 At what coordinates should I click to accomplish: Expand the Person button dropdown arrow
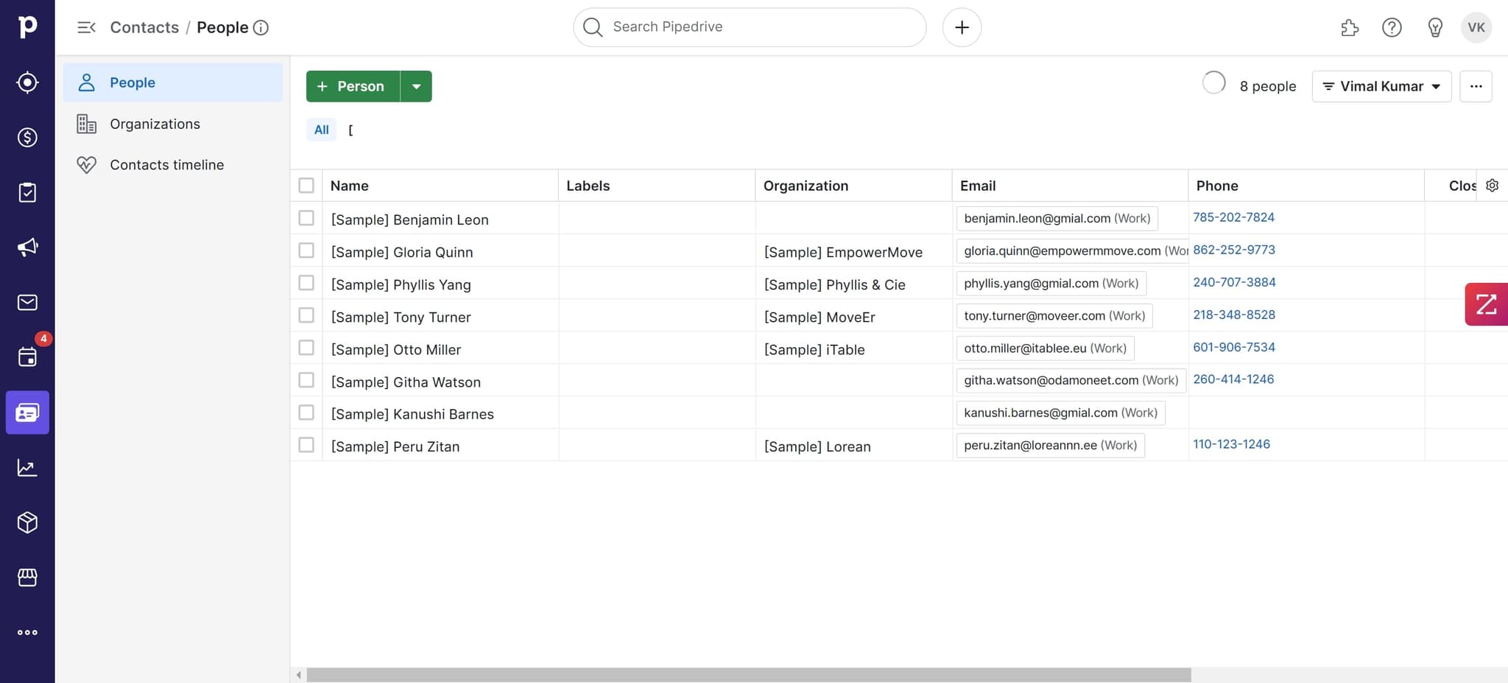tap(417, 86)
